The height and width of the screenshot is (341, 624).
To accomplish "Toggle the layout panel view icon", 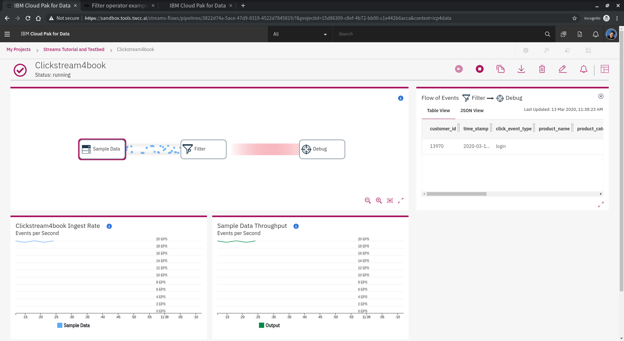I will [605, 69].
